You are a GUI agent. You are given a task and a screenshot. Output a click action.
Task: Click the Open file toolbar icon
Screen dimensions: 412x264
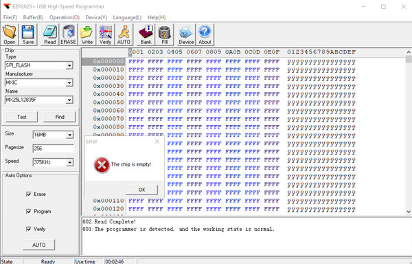(10, 34)
